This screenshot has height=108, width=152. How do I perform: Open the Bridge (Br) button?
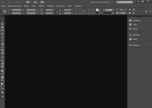click(10, 2)
